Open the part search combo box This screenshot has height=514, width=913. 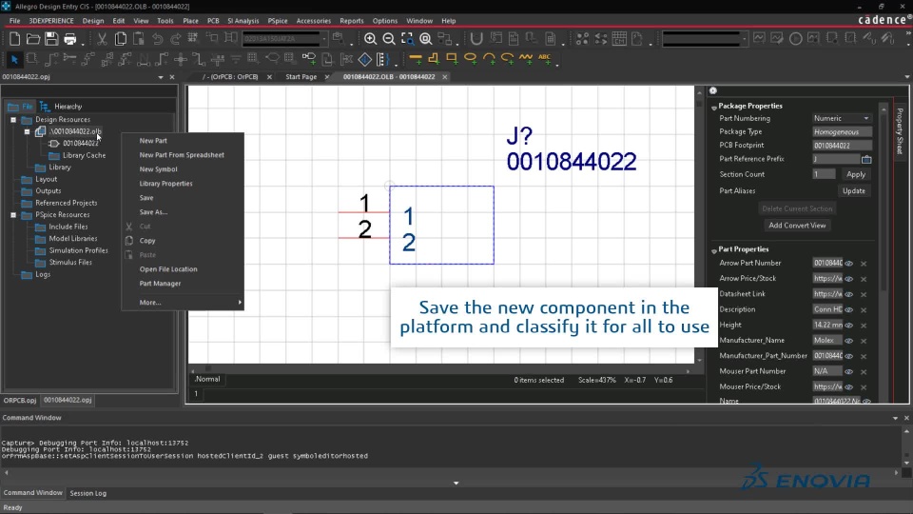tap(284, 38)
